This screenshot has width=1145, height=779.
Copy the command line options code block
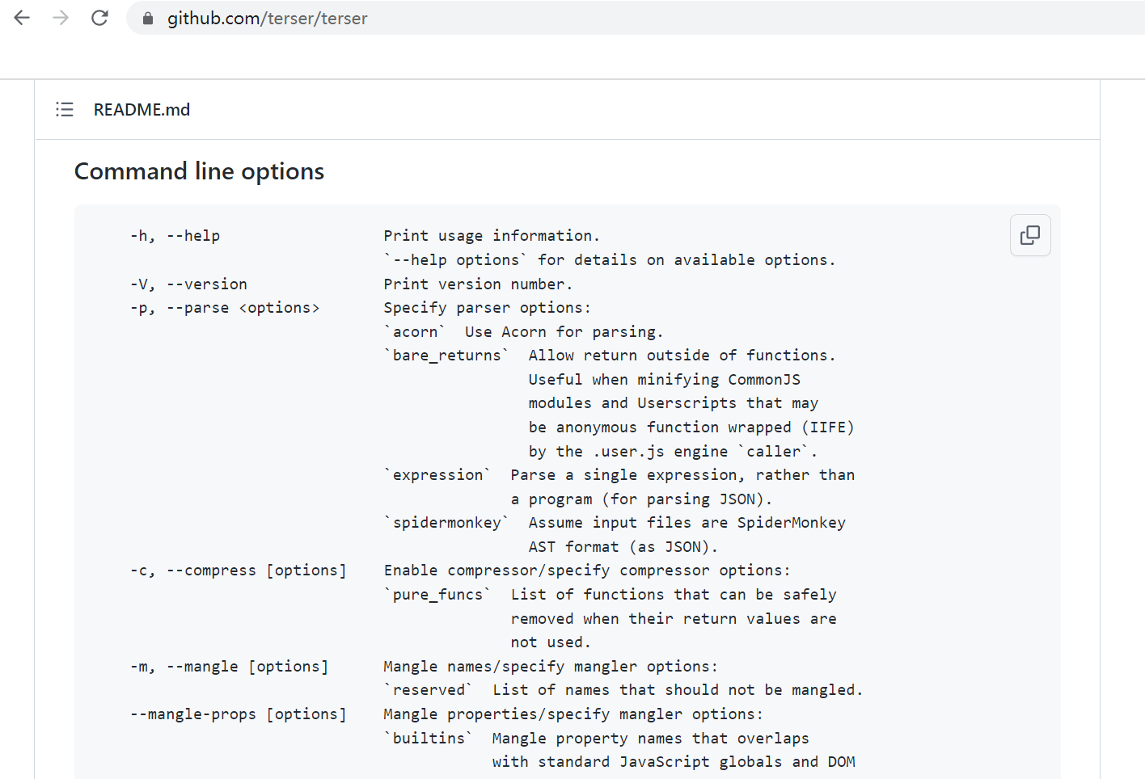1030,235
